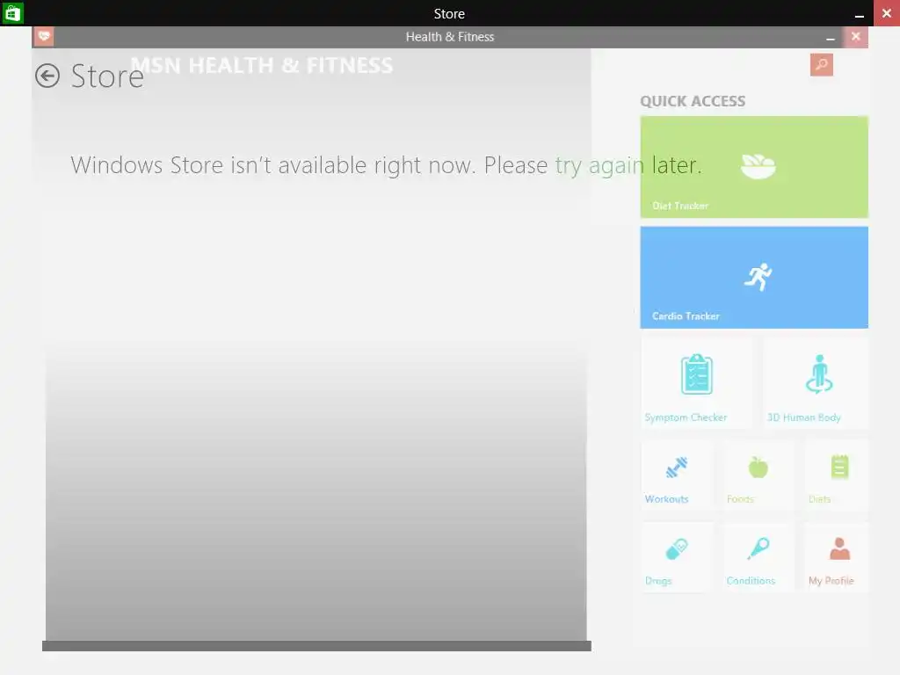Open the 3D Human Body tile
Viewport: 900px width, 675px height.
pyautogui.click(x=816, y=383)
